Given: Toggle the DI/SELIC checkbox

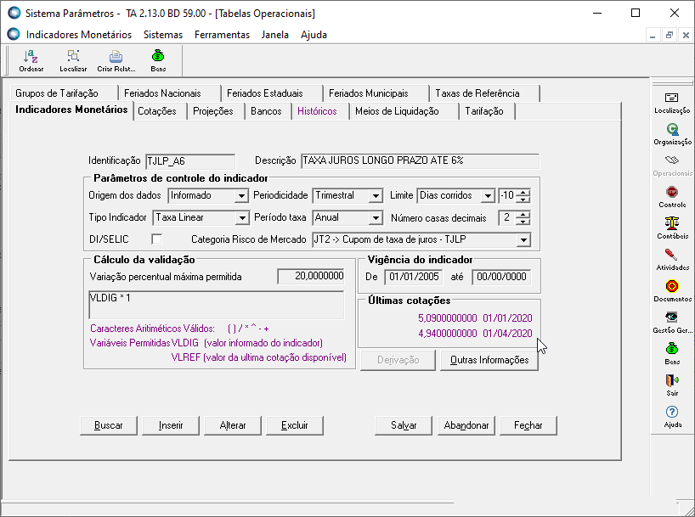Looking at the screenshot, I should pos(156,239).
